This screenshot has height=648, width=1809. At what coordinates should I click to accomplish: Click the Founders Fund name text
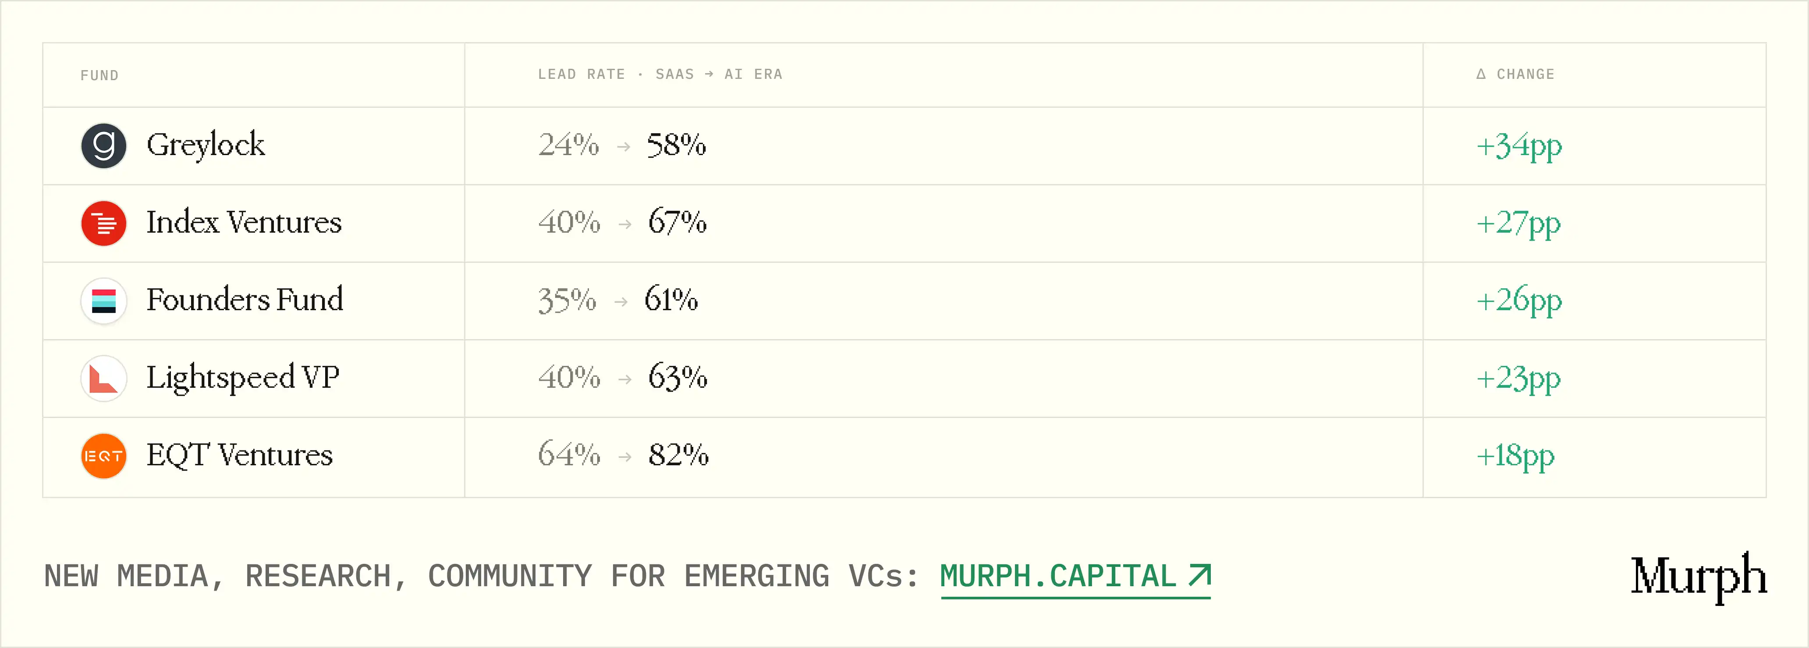pos(245,300)
